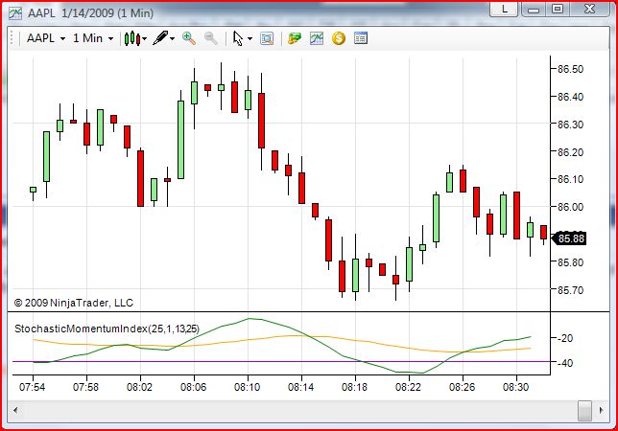Open the AAPL instrument dropdown
The image size is (618, 431).
(x=46, y=38)
